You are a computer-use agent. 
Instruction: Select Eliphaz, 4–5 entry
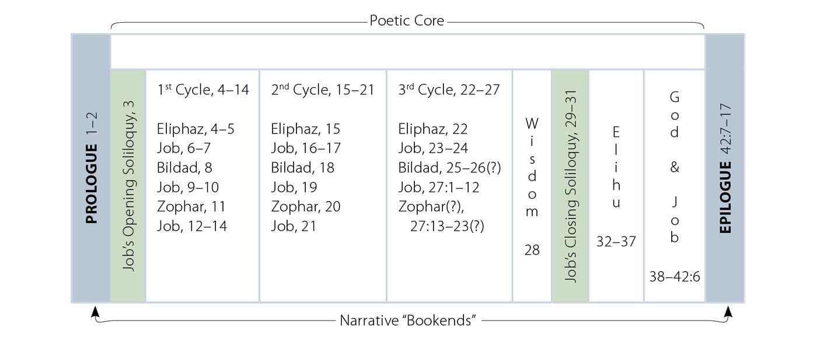[195, 129]
